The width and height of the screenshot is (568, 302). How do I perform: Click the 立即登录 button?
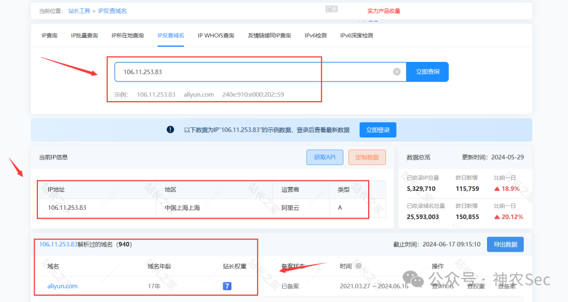(377, 130)
